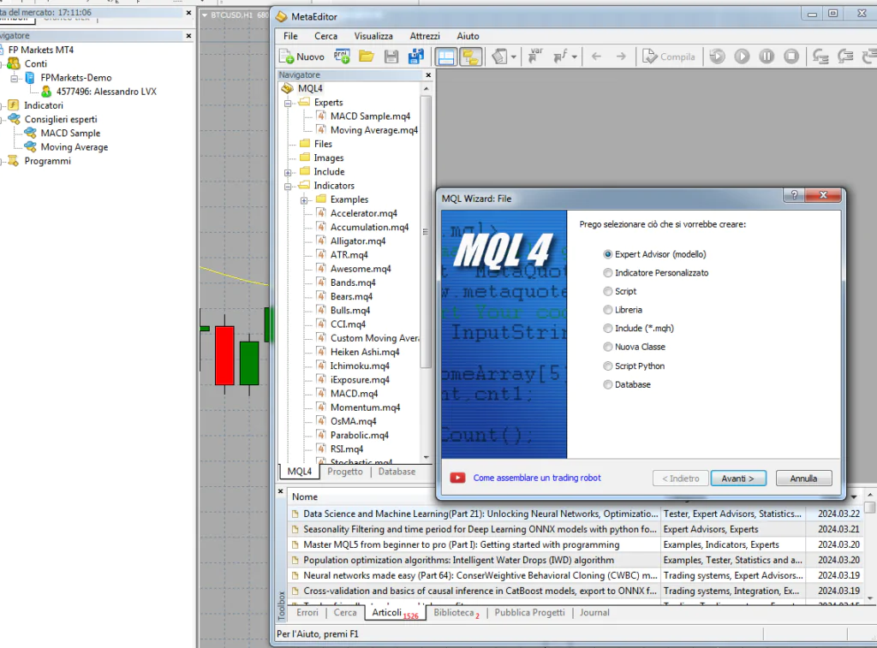The width and height of the screenshot is (877, 648).
Task: Switch to the Errori toolbox tab
Action: [307, 613]
